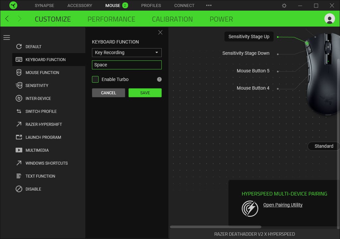Click the Razer Hypershift arrow icon

click(19, 124)
